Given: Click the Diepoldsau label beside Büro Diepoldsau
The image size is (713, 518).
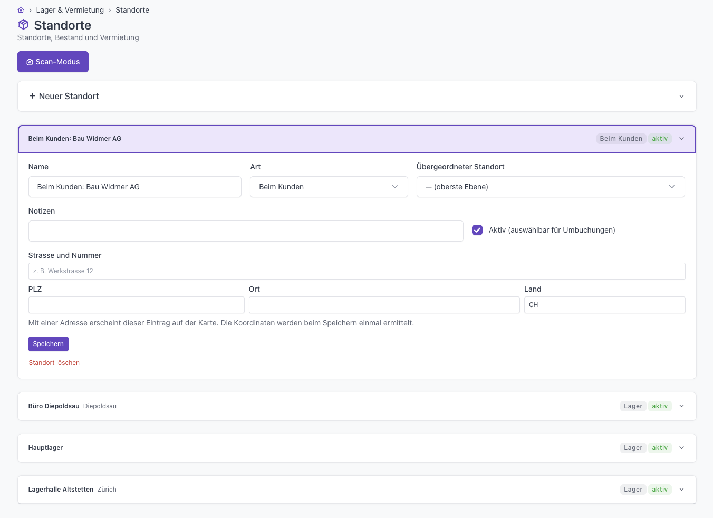Looking at the screenshot, I should [x=100, y=406].
